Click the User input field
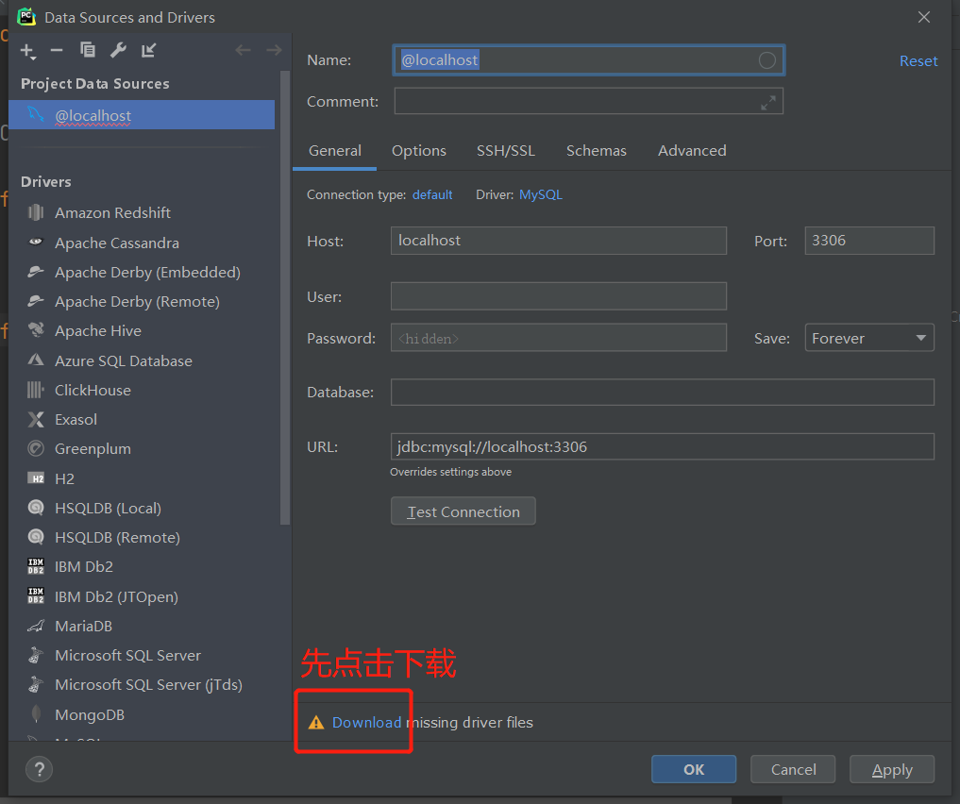 tap(559, 296)
